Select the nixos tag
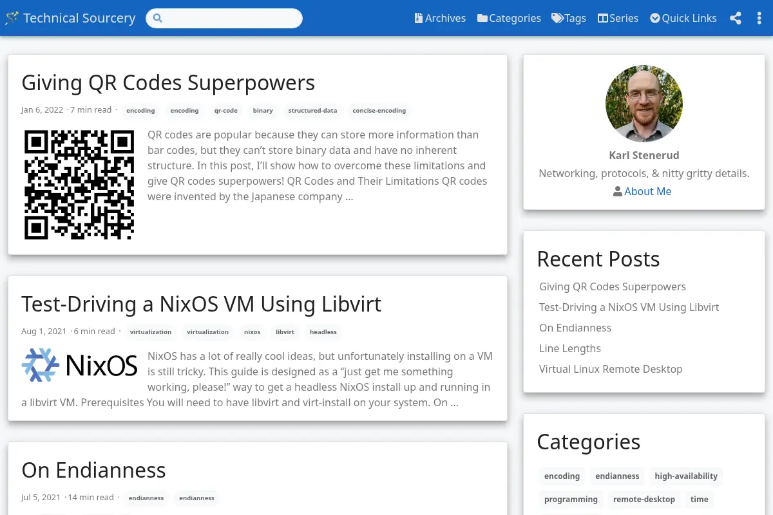Viewport: 773px width, 515px height. 253,332
